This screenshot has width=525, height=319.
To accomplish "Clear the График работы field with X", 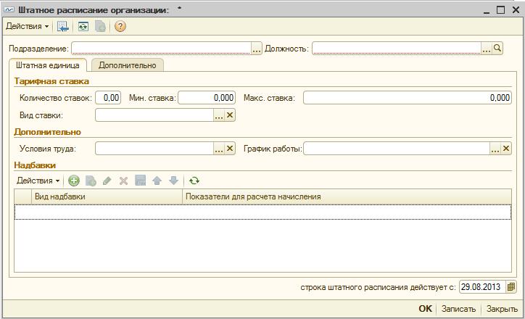I will coord(507,149).
